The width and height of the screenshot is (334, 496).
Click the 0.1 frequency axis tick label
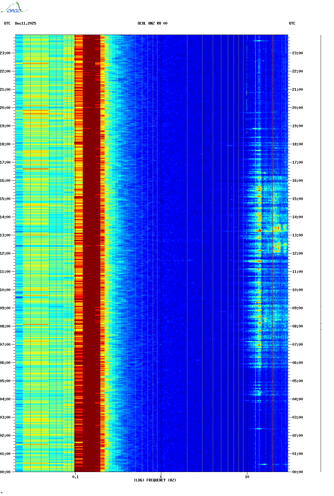click(x=75, y=477)
